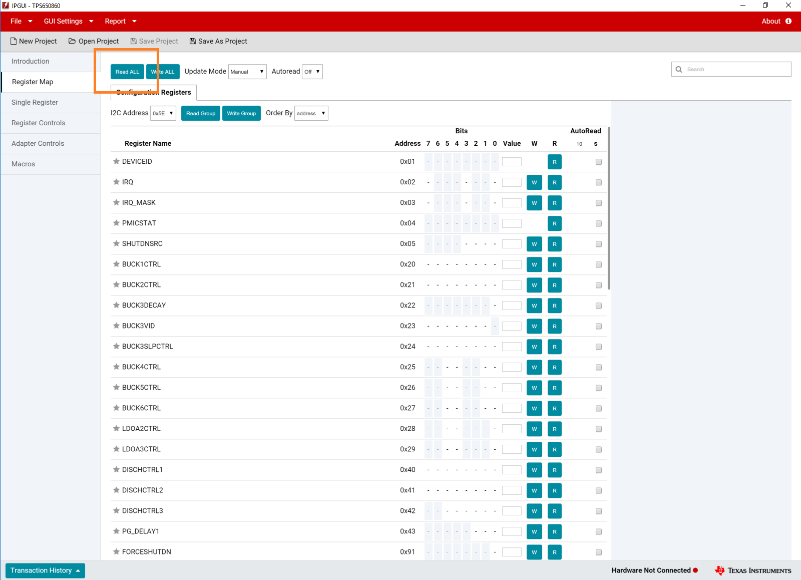Open the Update Mode dropdown

pos(247,72)
